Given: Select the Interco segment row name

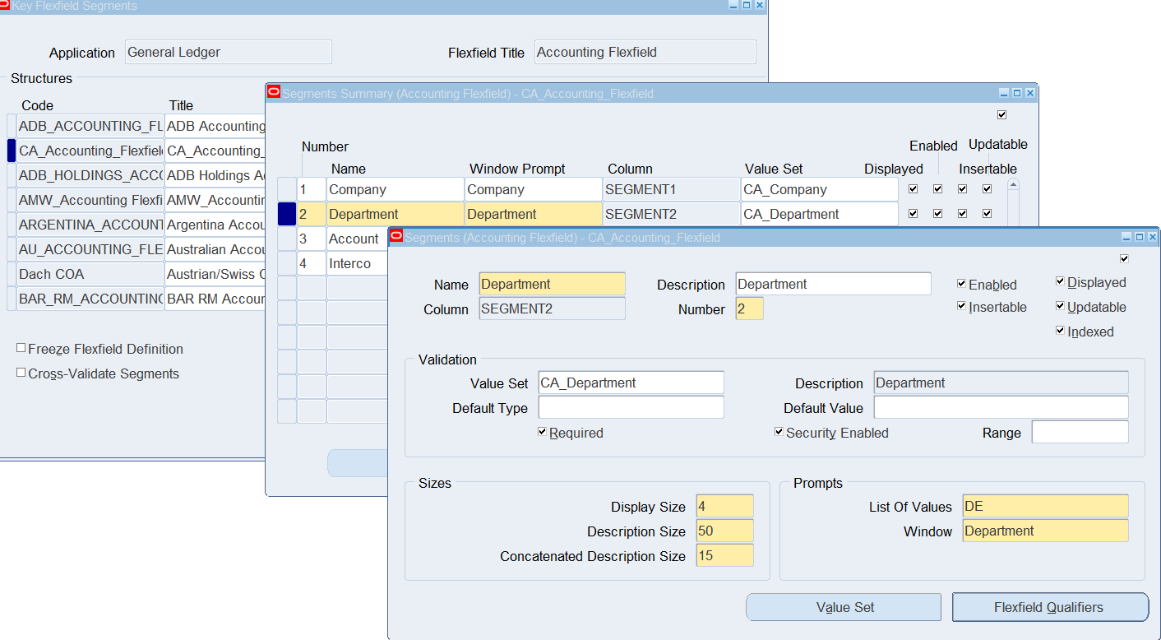Looking at the screenshot, I should [357, 263].
